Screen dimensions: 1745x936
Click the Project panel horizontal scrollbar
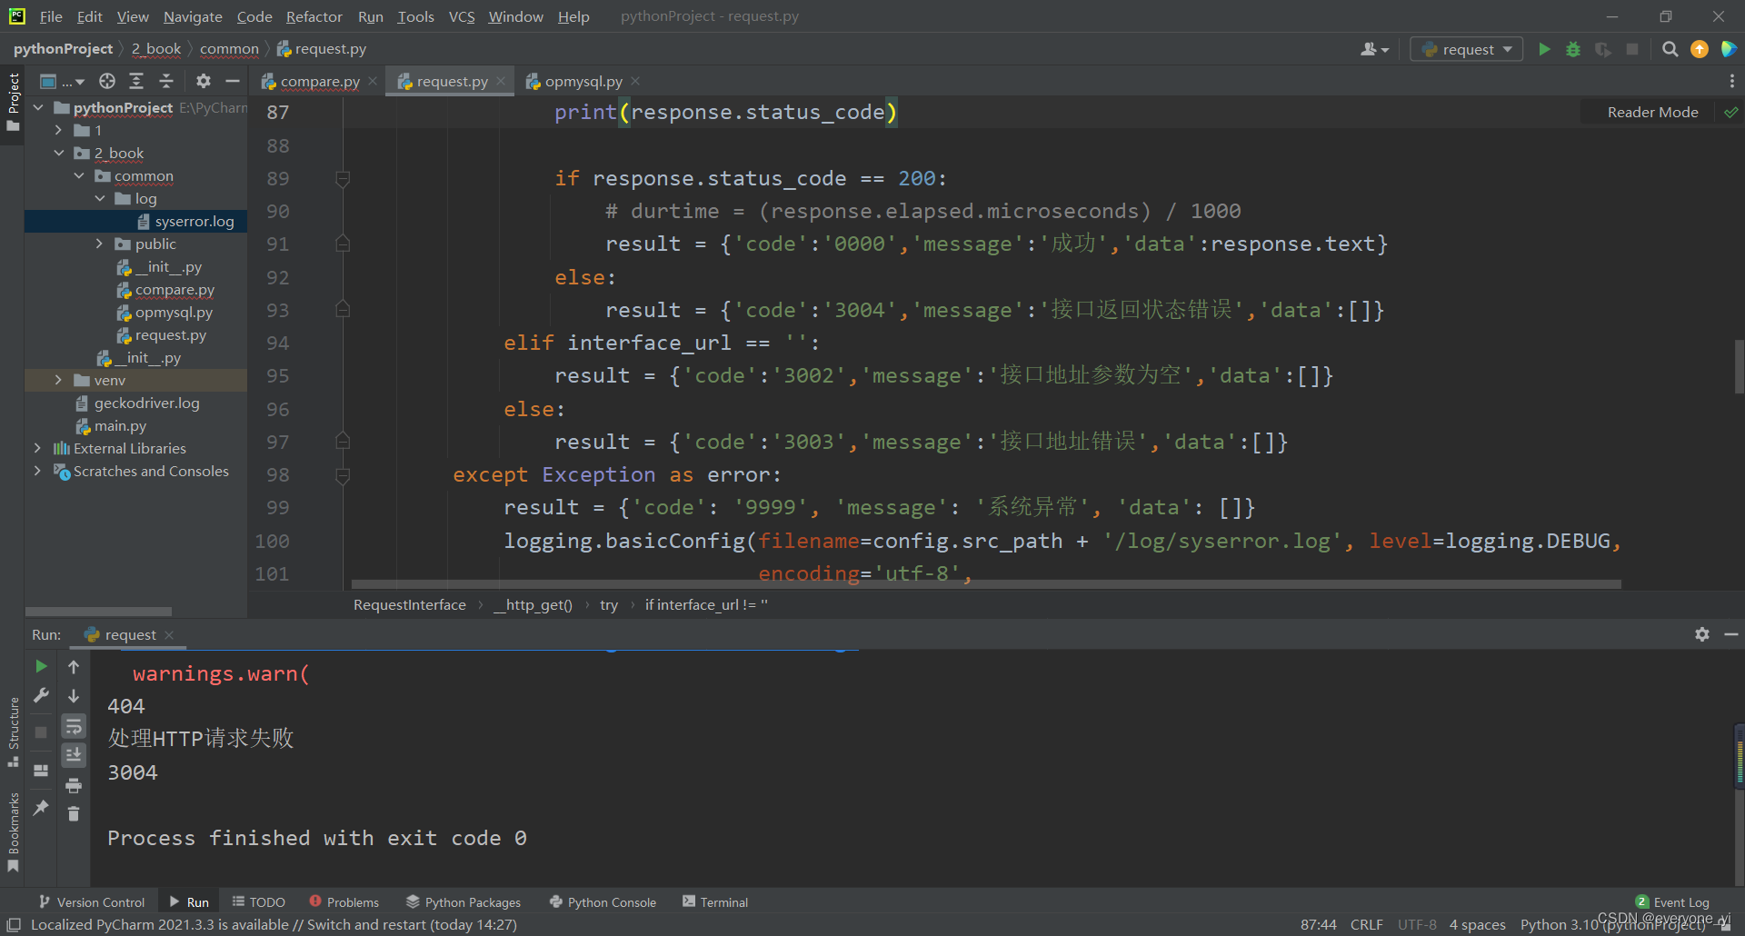(98, 612)
